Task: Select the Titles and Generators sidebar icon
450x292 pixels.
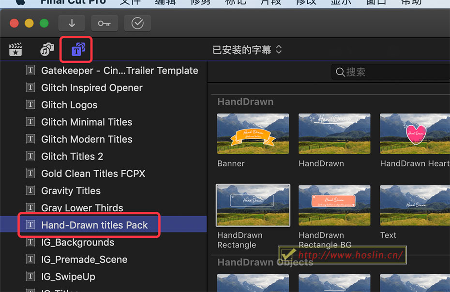Action: [78, 49]
